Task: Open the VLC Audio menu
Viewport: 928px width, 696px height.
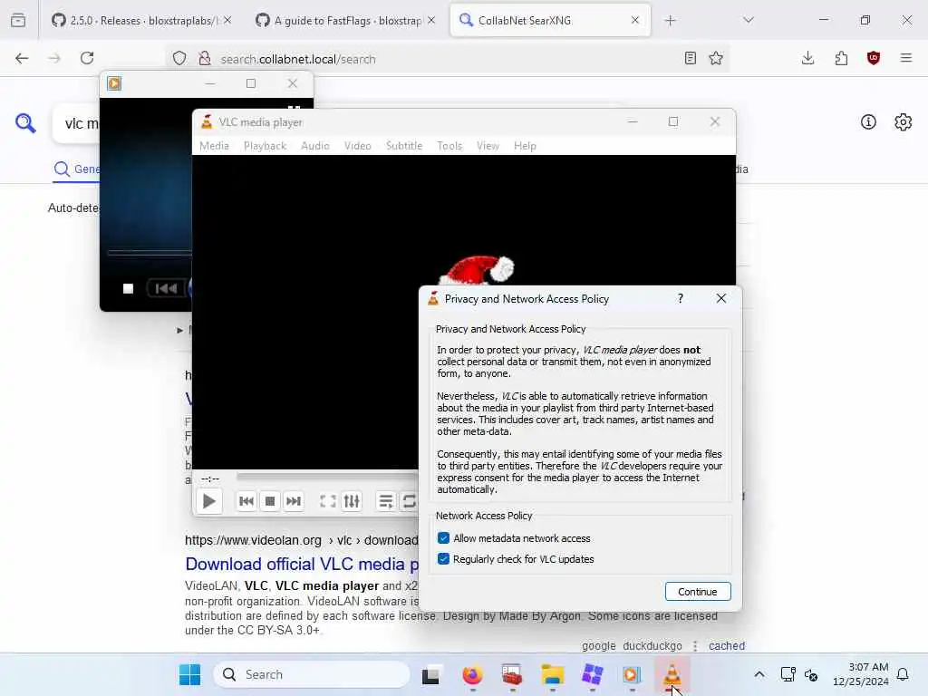Action: [314, 146]
